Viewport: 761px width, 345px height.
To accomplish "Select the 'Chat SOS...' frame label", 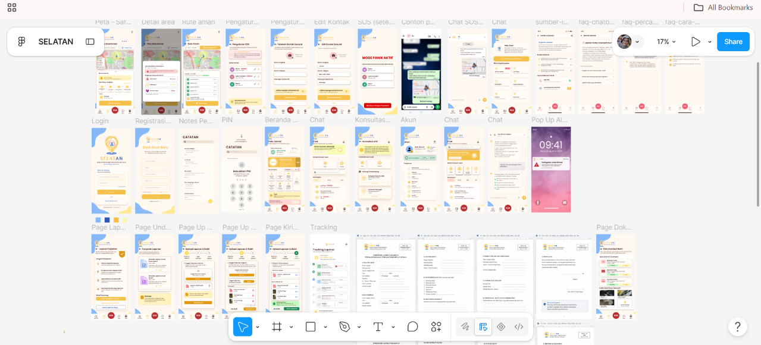I will coord(467,23).
